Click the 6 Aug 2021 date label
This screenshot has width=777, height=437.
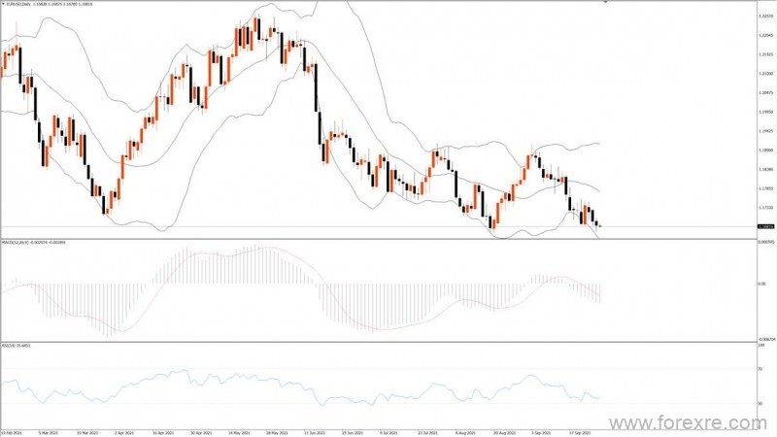coord(465,433)
